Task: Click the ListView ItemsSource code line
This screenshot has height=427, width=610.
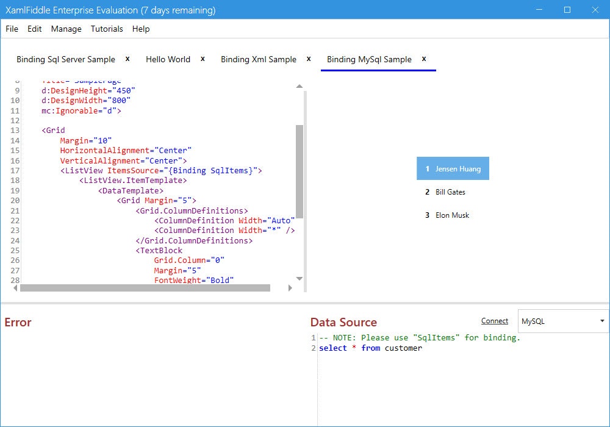Action: point(161,170)
